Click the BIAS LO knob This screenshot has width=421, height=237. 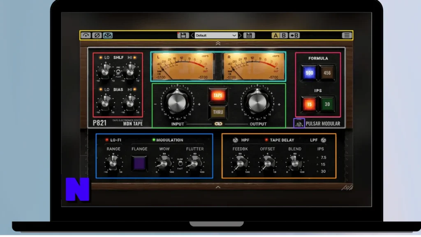(105, 103)
